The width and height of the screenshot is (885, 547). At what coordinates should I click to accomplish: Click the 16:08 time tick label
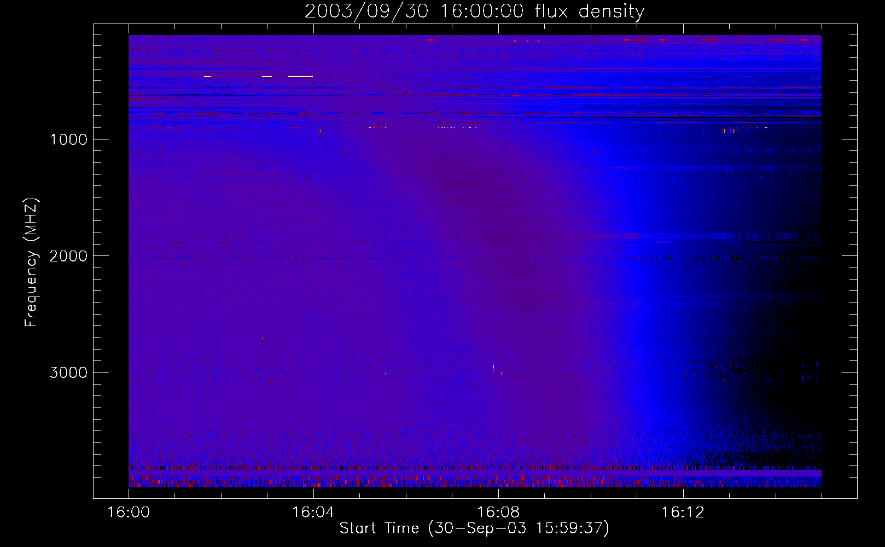498,513
